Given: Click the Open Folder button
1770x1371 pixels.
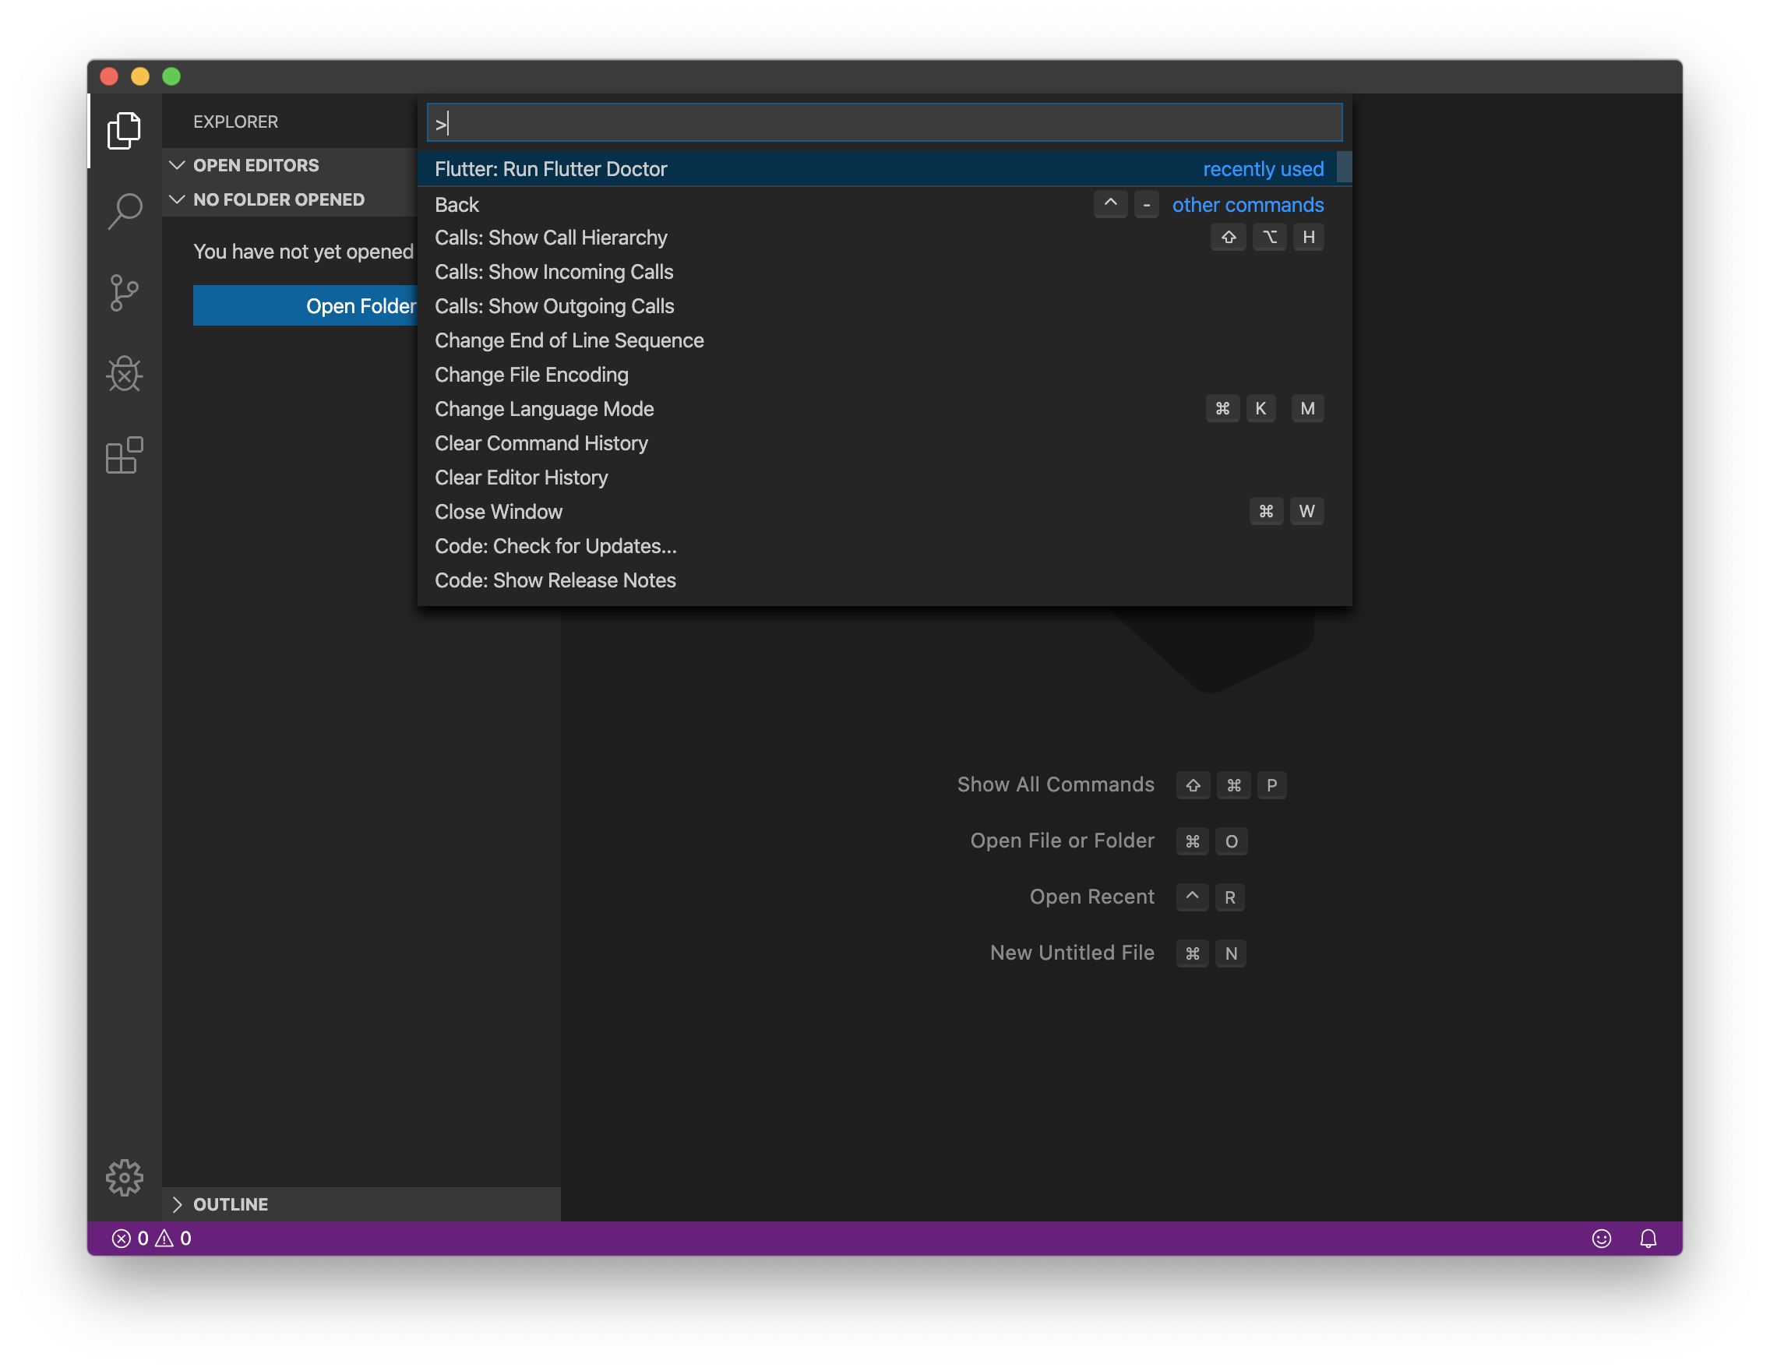Looking at the screenshot, I should (305, 305).
